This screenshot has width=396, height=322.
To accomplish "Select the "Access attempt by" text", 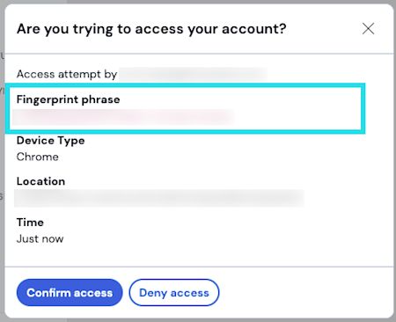I will 67,74.
